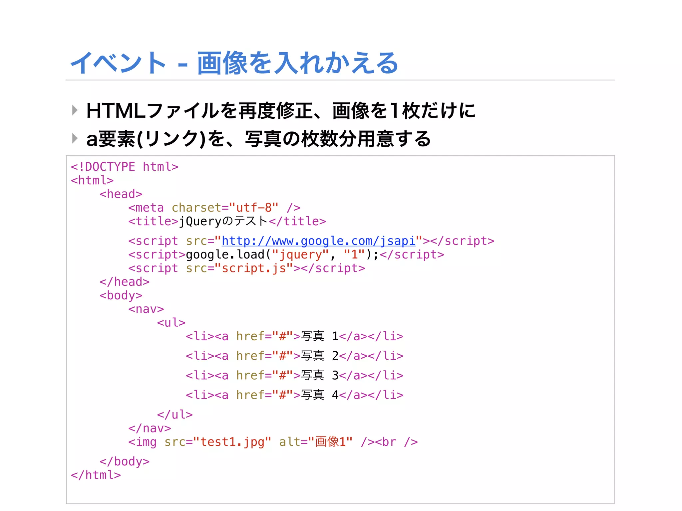Click the slide title イベント - 画像を入れかえる
The height and width of the screenshot is (511, 682).
(234, 63)
